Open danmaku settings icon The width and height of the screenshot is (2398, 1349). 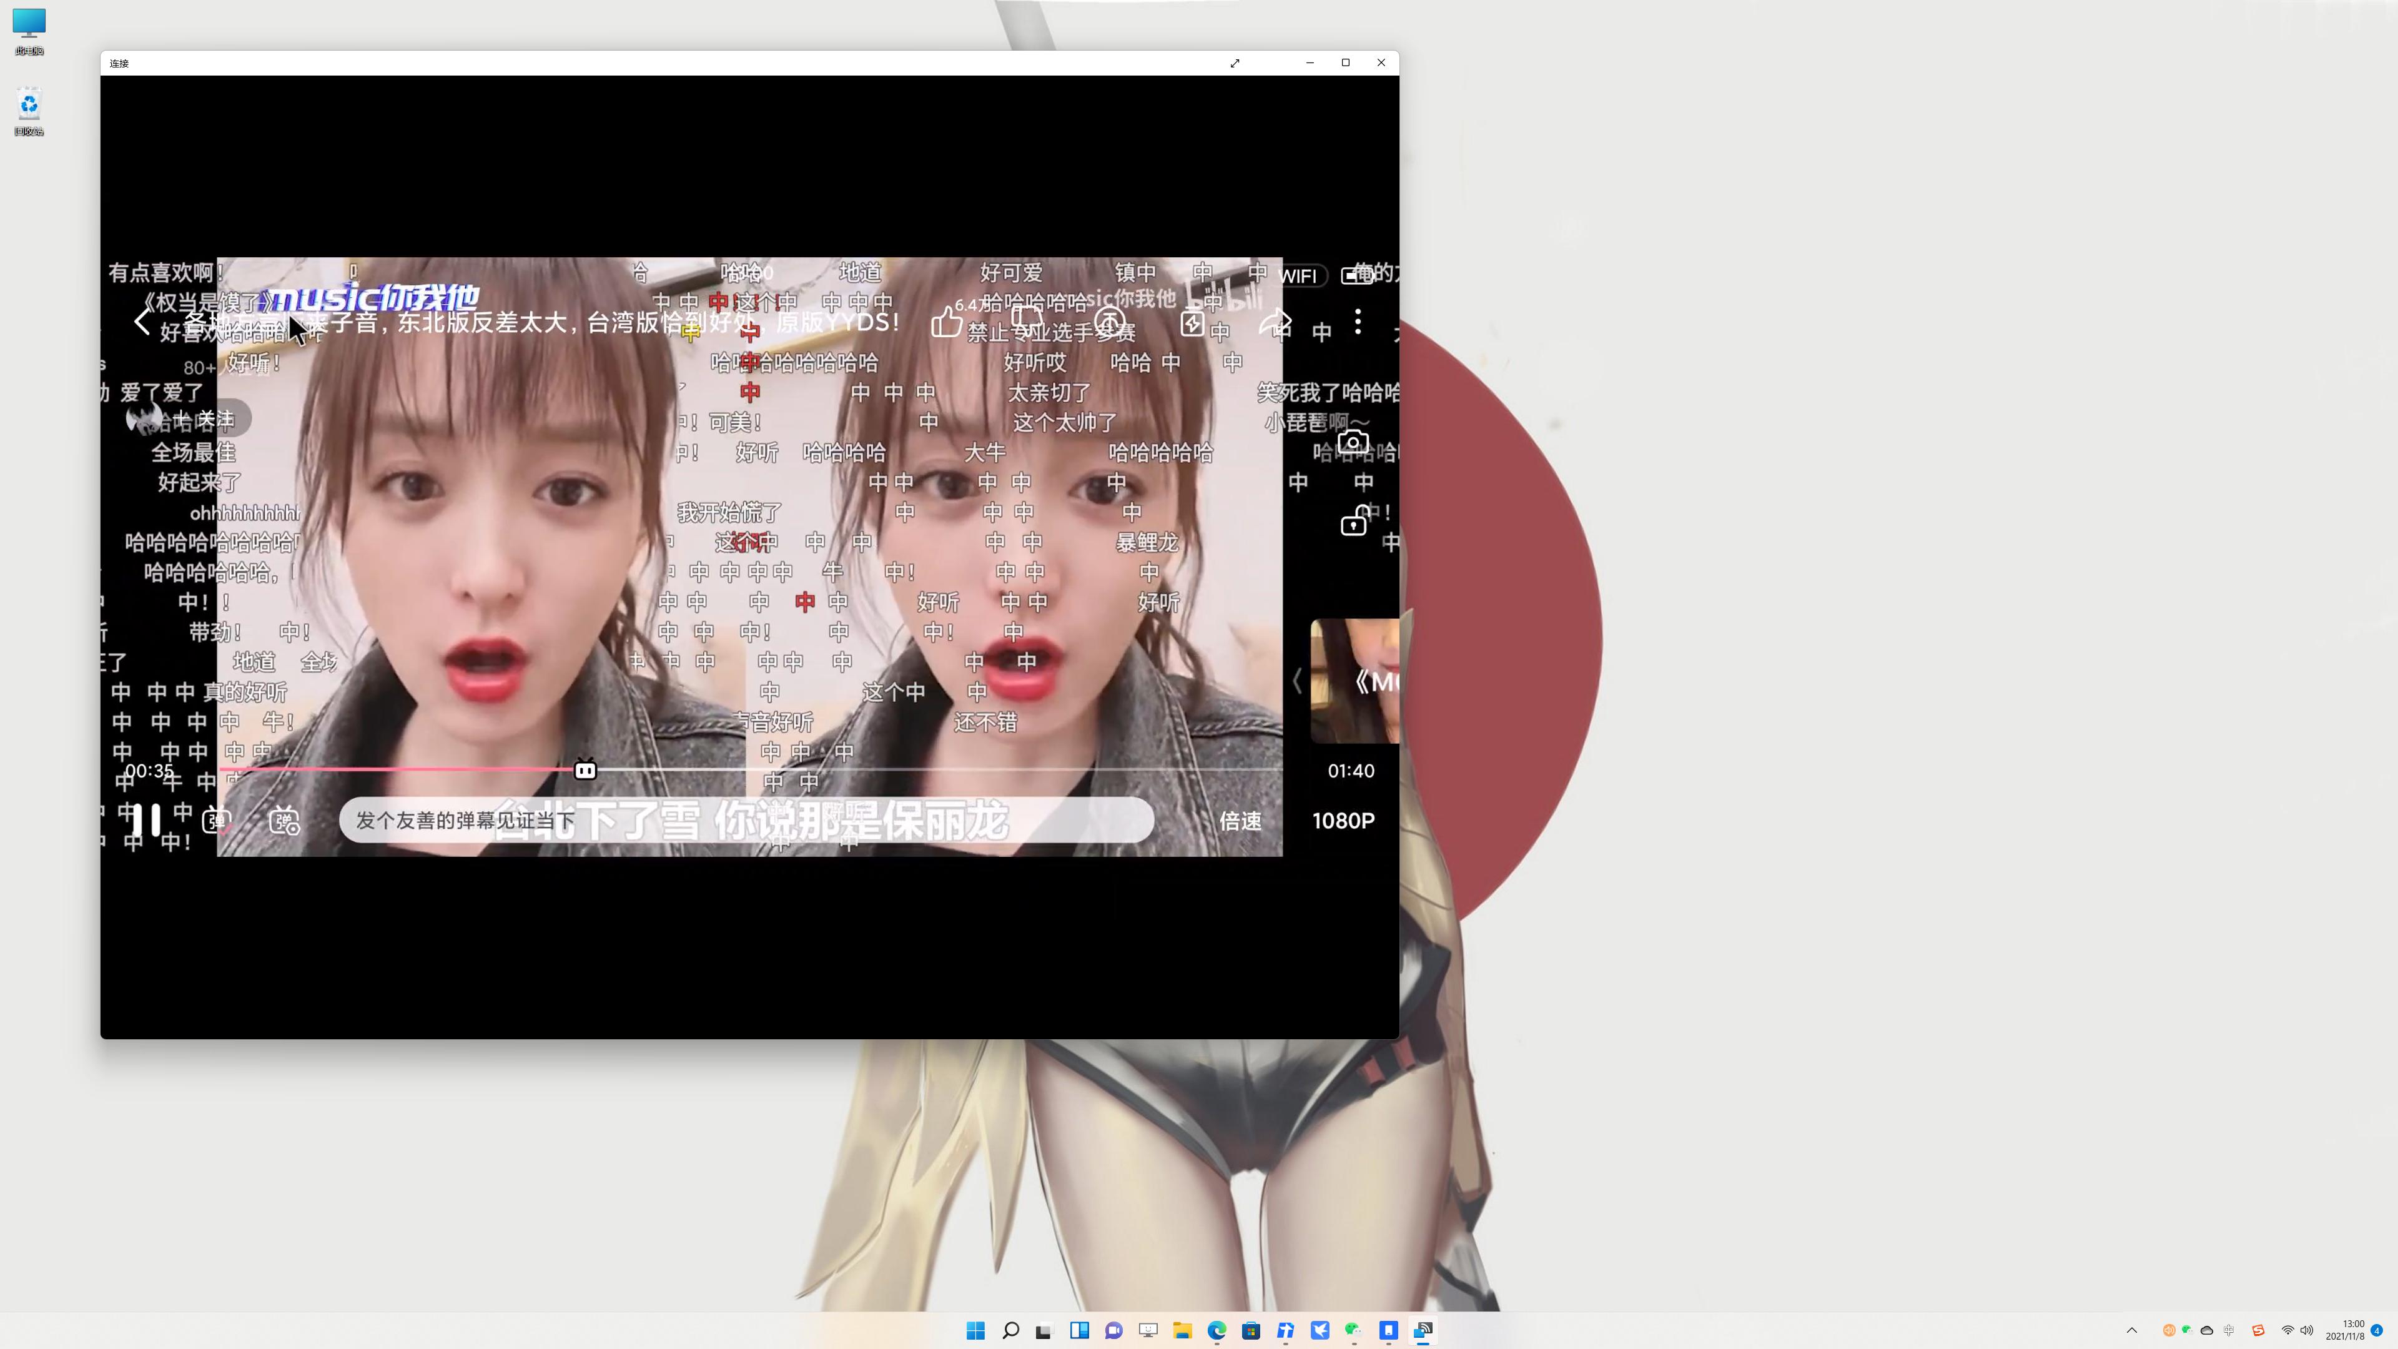(x=284, y=820)
